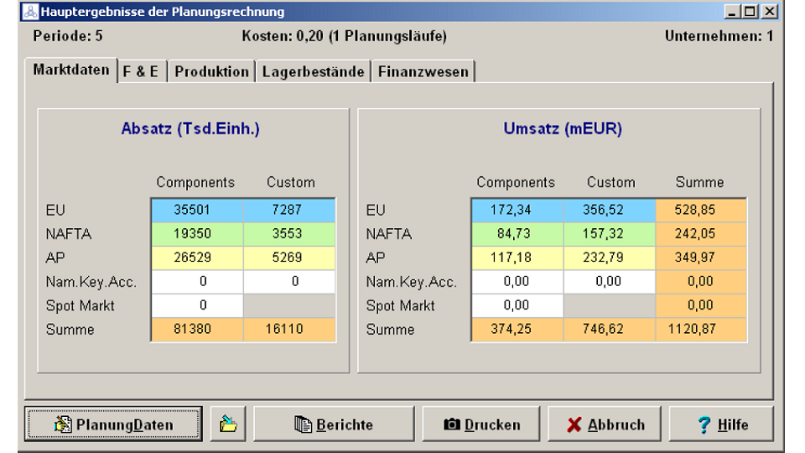Click the Drucken print button
Screen dimensions: 805x453
(x=481, y=424)
